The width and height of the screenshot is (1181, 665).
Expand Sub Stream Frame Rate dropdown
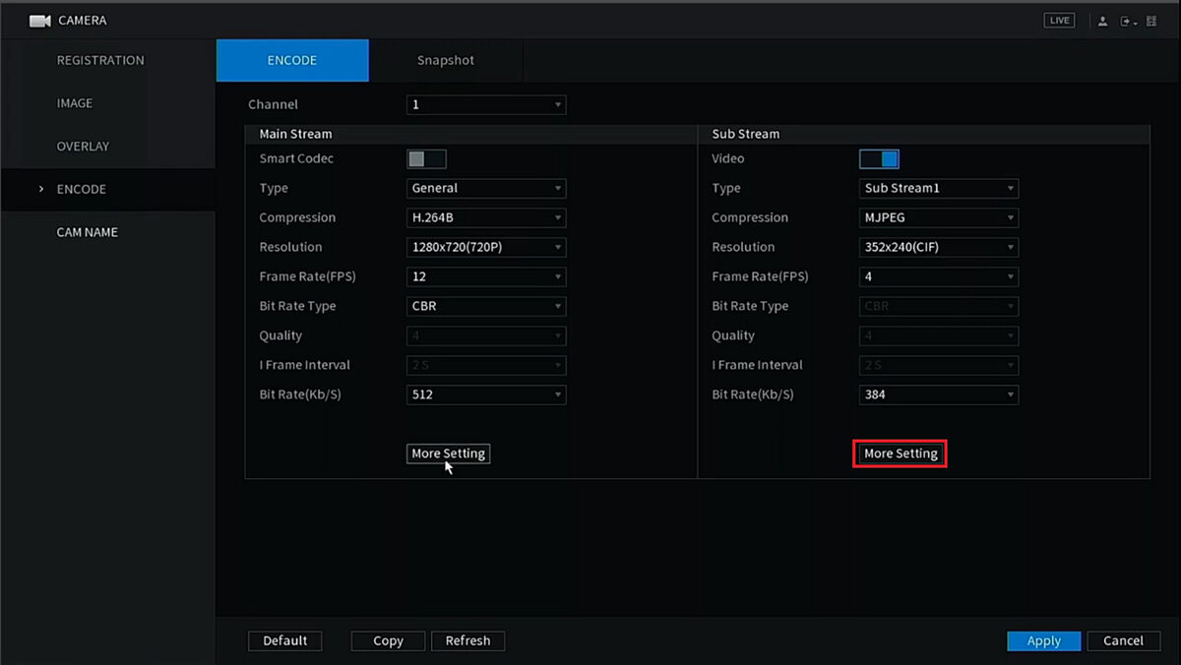939,277
